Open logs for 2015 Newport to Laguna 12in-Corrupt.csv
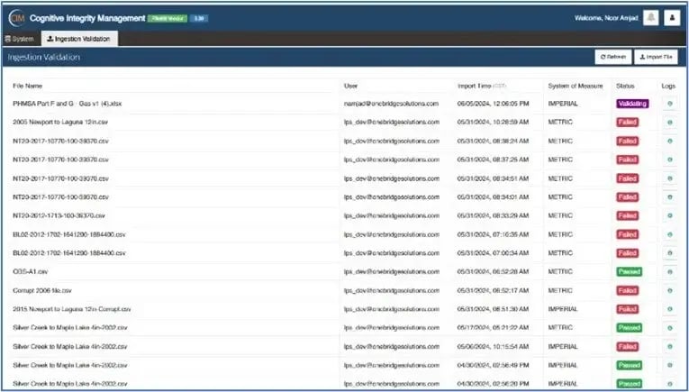 click(x=669, y=309)
